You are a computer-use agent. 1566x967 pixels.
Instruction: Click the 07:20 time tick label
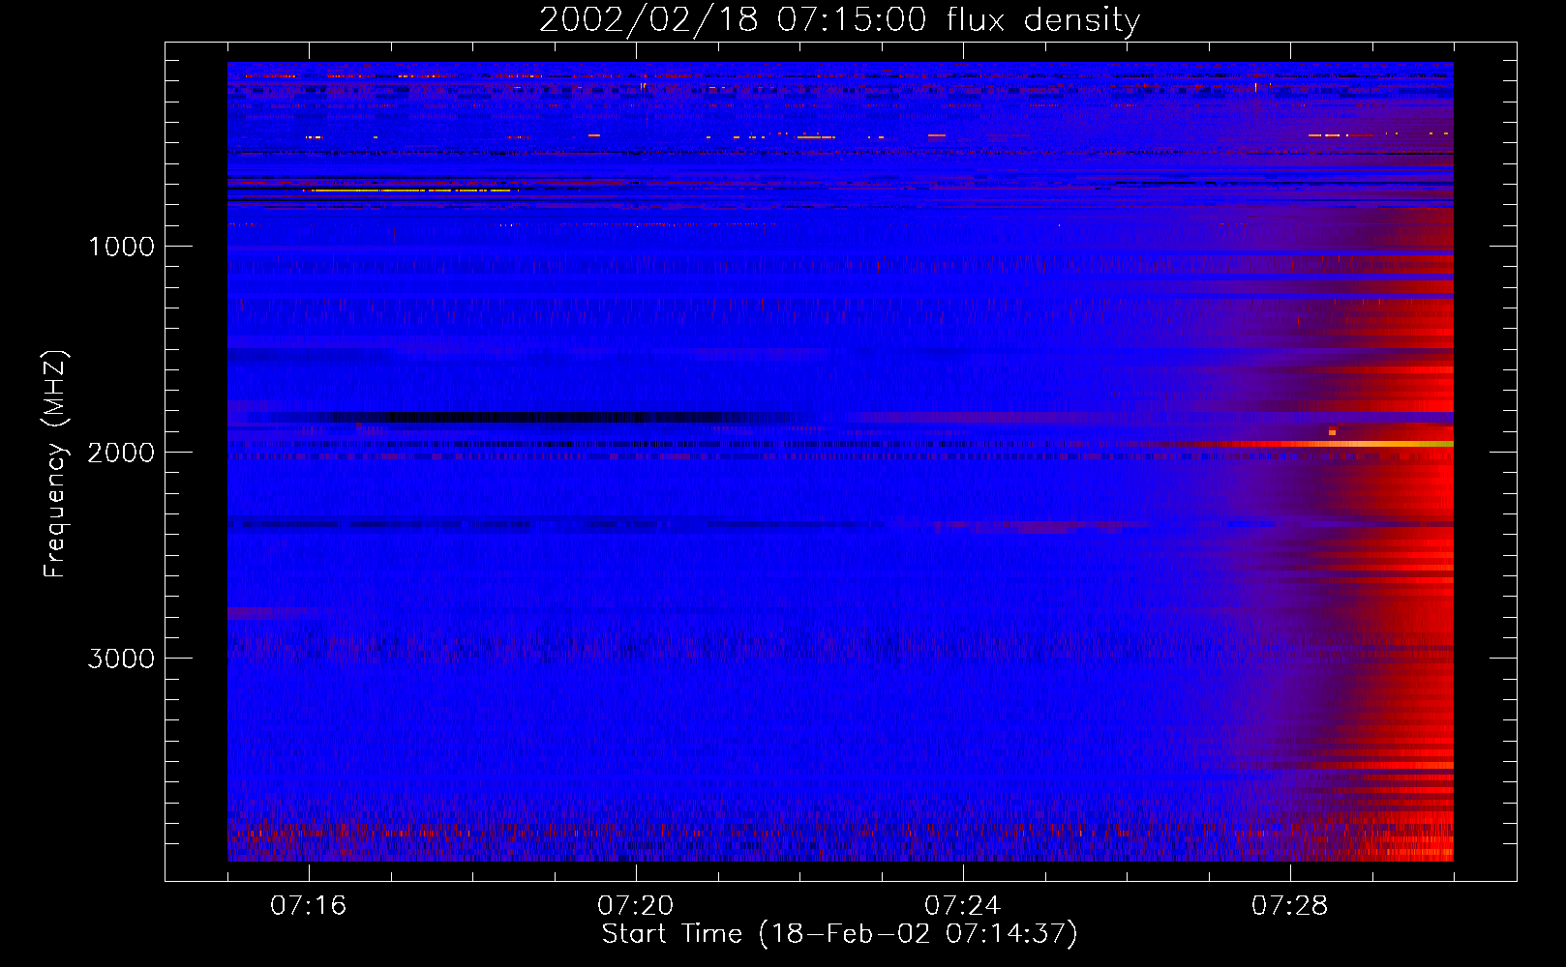coord(636,906)
